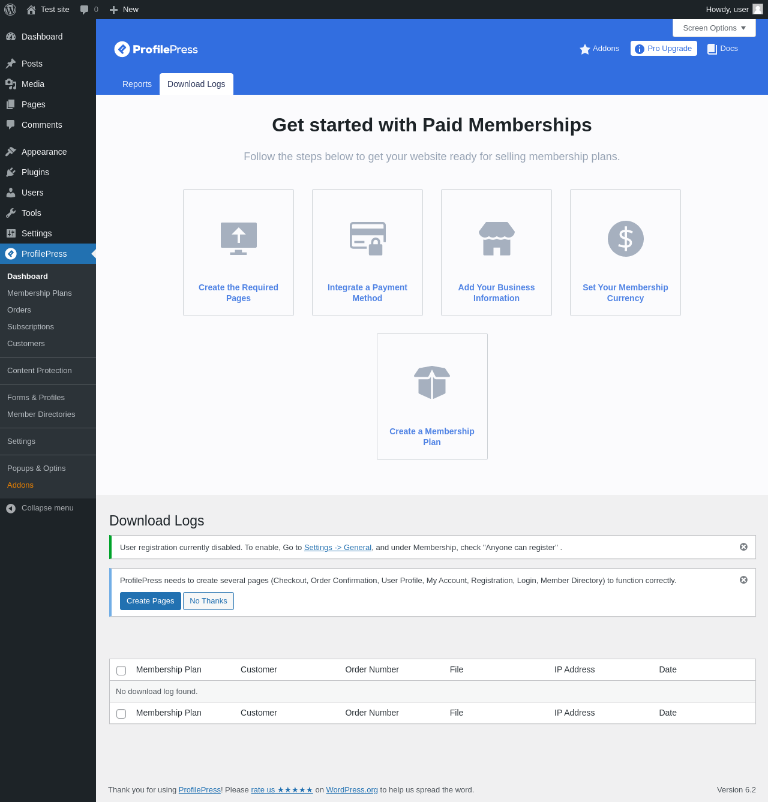Click the Test site home icon
Screen dimensions: 768x802
click(31, 10)
